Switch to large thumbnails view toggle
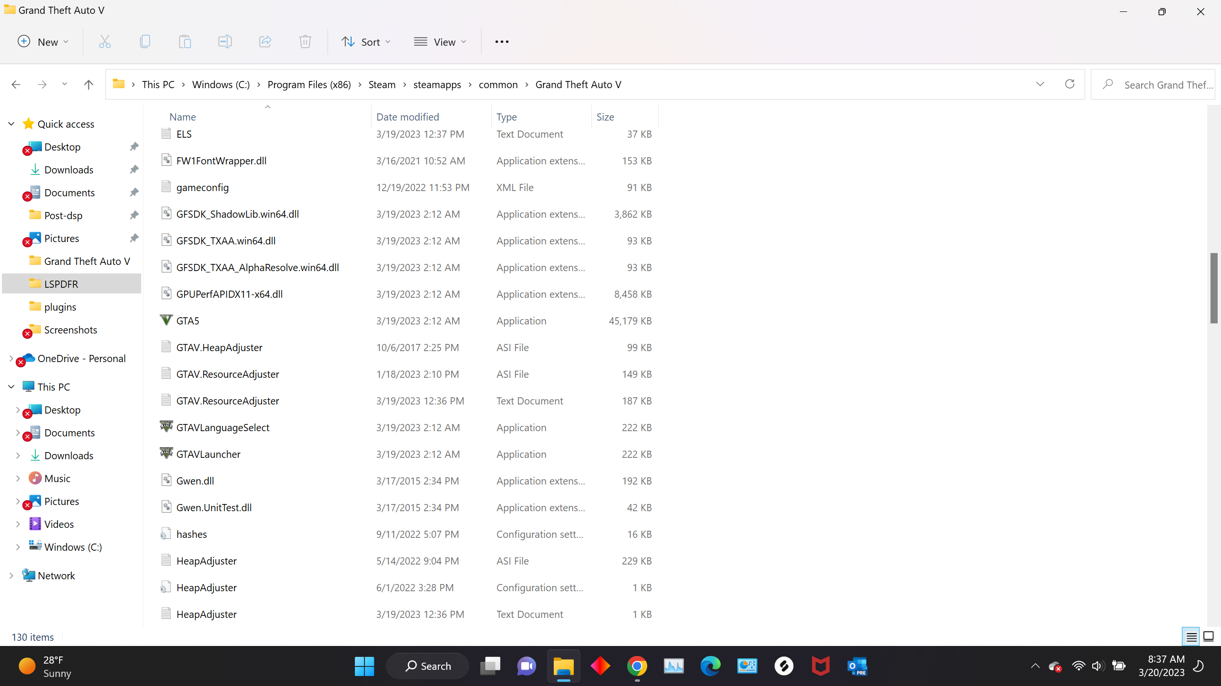This screenshot has width=1221, height=686. (x=1209, y=636)
